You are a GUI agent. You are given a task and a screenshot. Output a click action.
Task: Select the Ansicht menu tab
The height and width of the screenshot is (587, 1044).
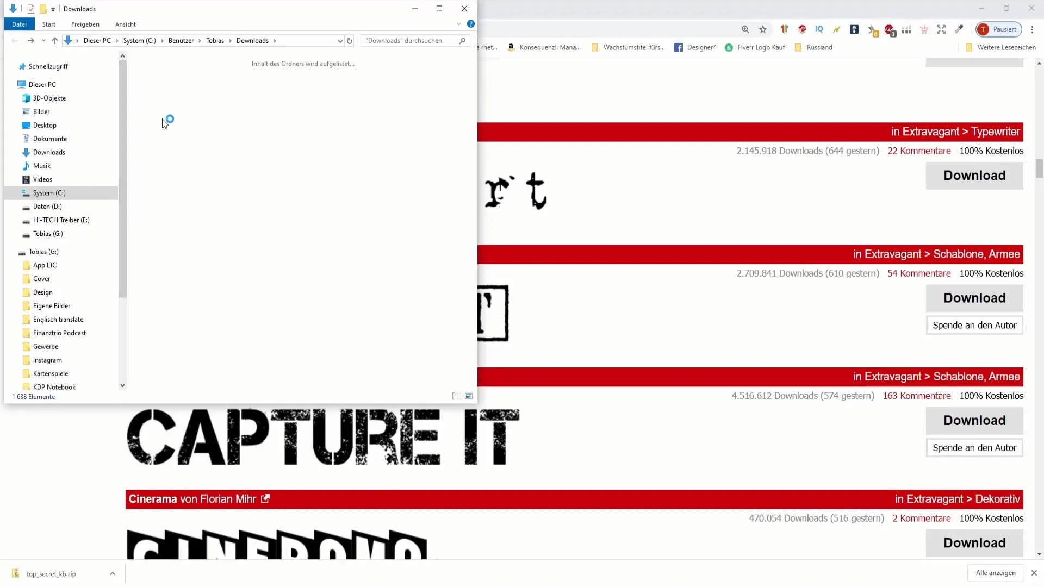point(126,24)
